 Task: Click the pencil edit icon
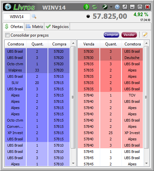coord(145,35)
